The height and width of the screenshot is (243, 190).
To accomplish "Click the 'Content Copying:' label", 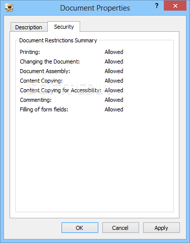I will coord(41,81).
